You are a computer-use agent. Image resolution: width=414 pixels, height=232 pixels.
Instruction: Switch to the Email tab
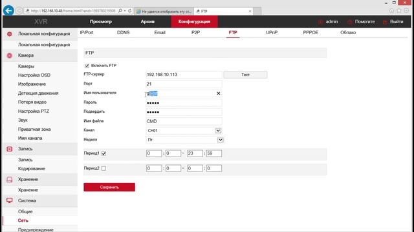click(x=160, y=33)
